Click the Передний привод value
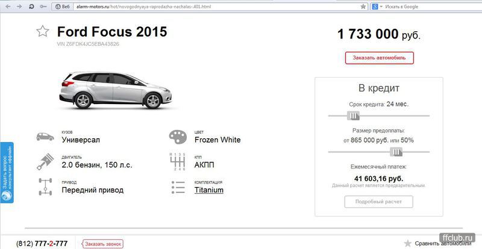Screen dimensions: 482x249 point(93,190)
